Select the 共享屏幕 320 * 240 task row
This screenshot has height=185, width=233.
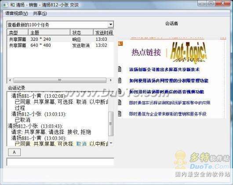pyautogui.click(x=60, y=39)
